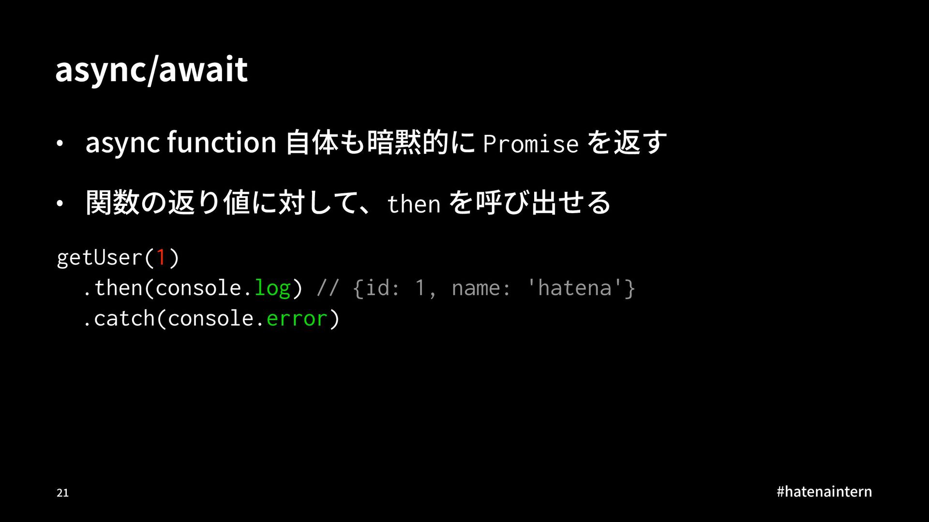Viewport: 929px width, 522px height.
Task: Click the first bullet point dot
Action: pos(59,144)
